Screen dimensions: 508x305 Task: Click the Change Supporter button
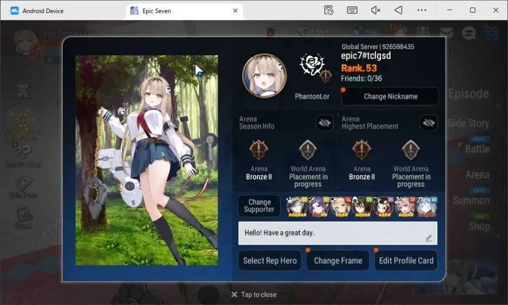[x=259, y=206]
